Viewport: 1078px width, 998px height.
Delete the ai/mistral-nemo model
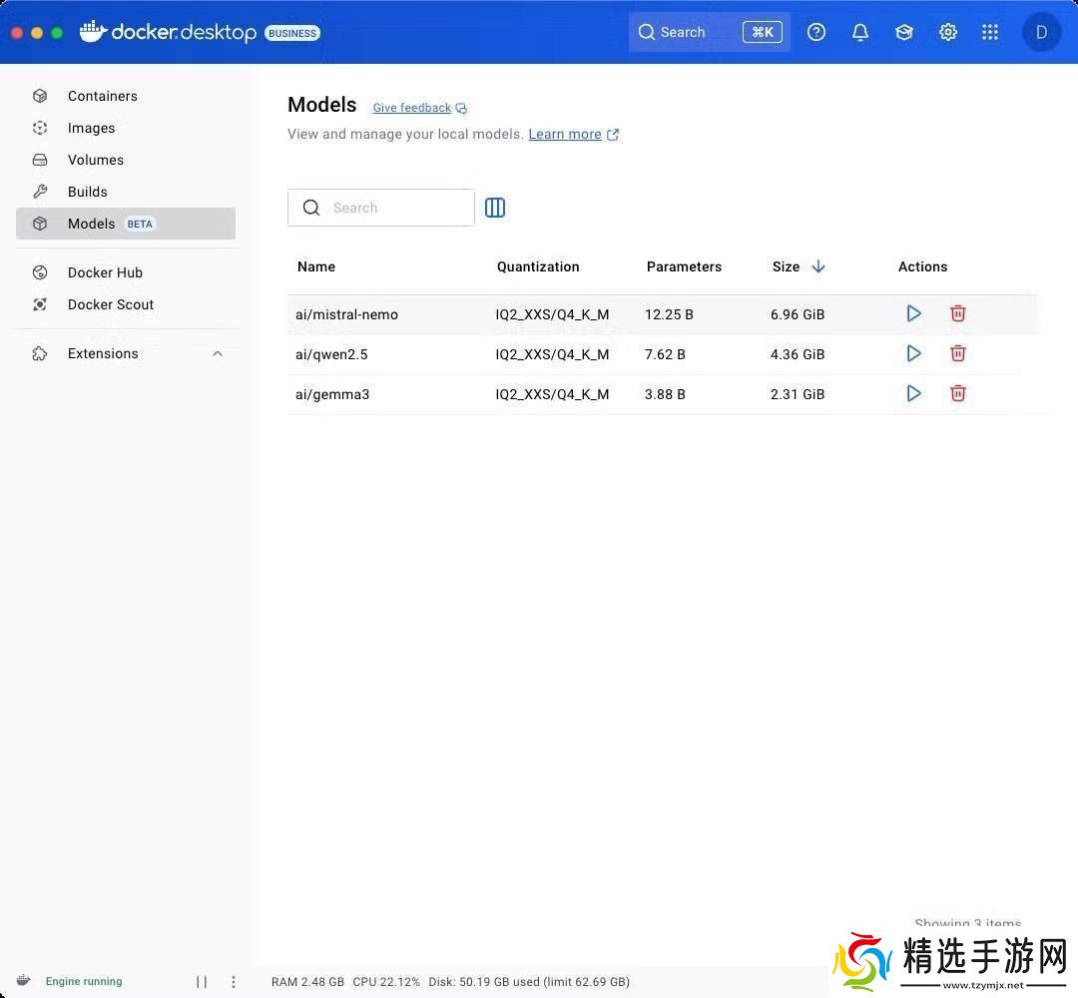957,313
